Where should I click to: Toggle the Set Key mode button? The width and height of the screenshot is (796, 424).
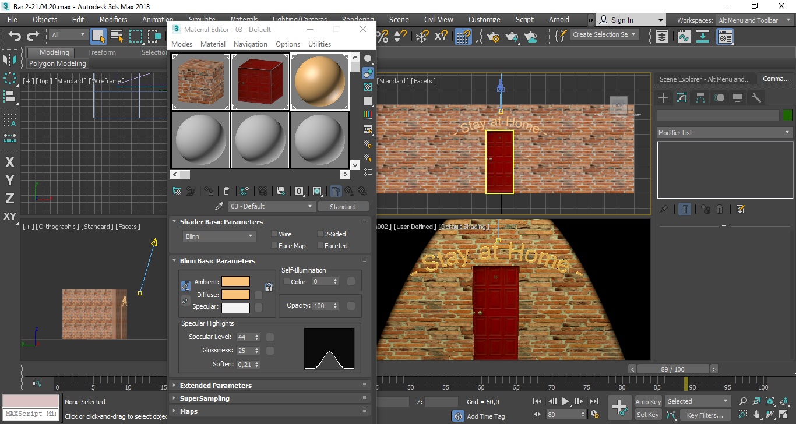click(x=648, y=415)
